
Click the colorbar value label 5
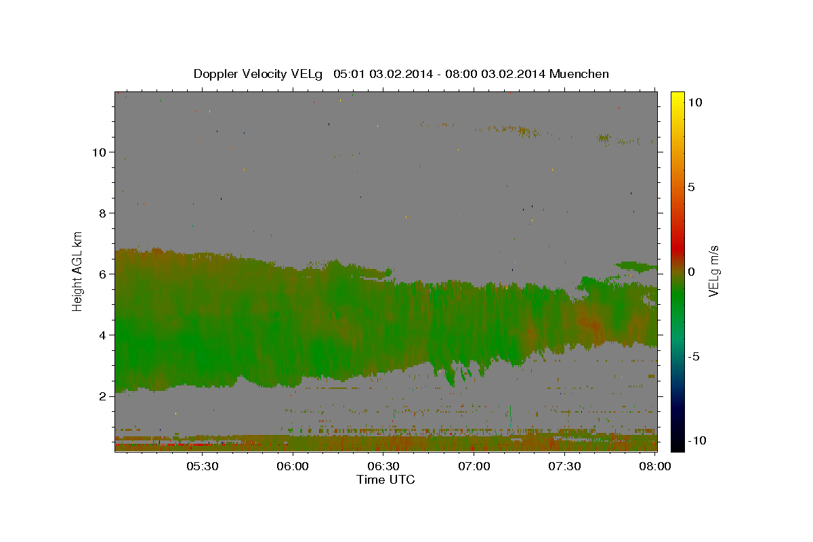(691, 187)
